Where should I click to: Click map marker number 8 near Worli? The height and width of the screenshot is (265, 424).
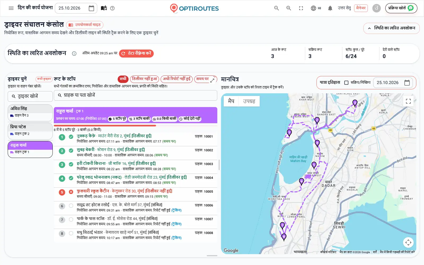tap(284, 237)
